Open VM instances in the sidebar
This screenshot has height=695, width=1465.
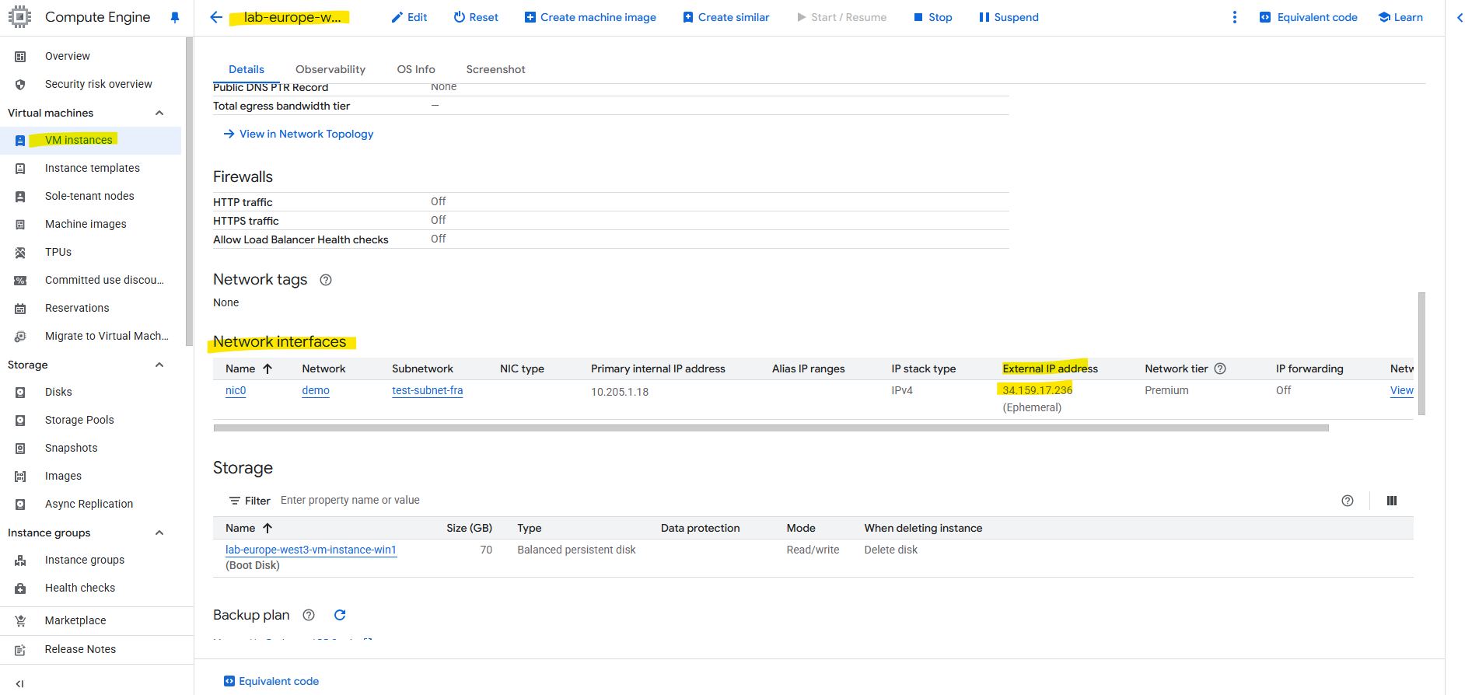[x=79, y=140]
